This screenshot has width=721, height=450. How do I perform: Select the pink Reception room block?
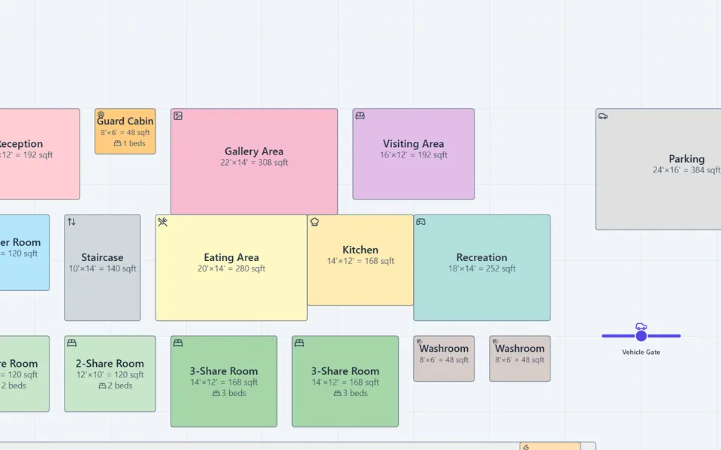pos(40,154)
